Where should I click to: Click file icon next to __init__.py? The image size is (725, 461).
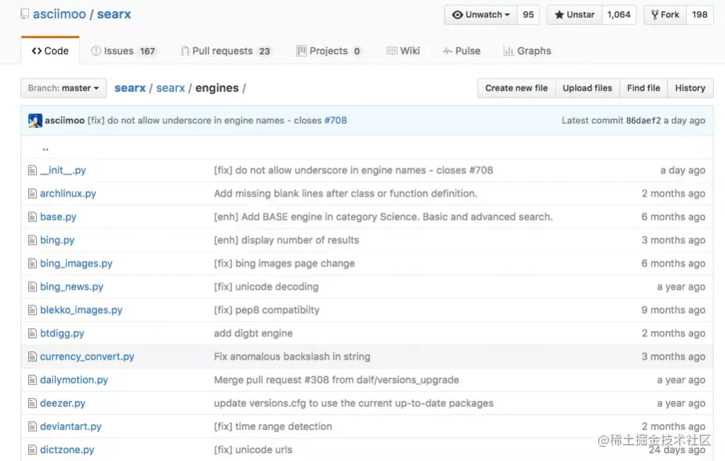pos(33,170)
